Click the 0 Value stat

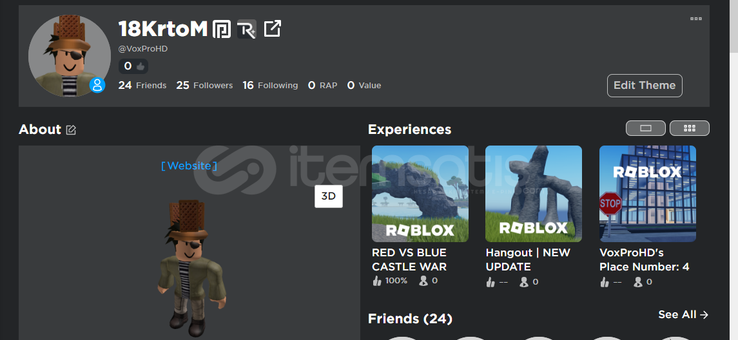tap(364, 85)
